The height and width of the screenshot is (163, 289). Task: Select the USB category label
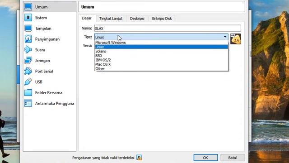(39, 82)
